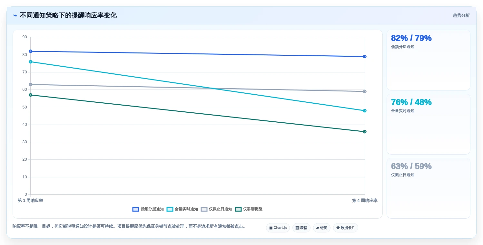Click the 表格 tag button
Screen dimensions: 483x245
[x=301, y=228]
